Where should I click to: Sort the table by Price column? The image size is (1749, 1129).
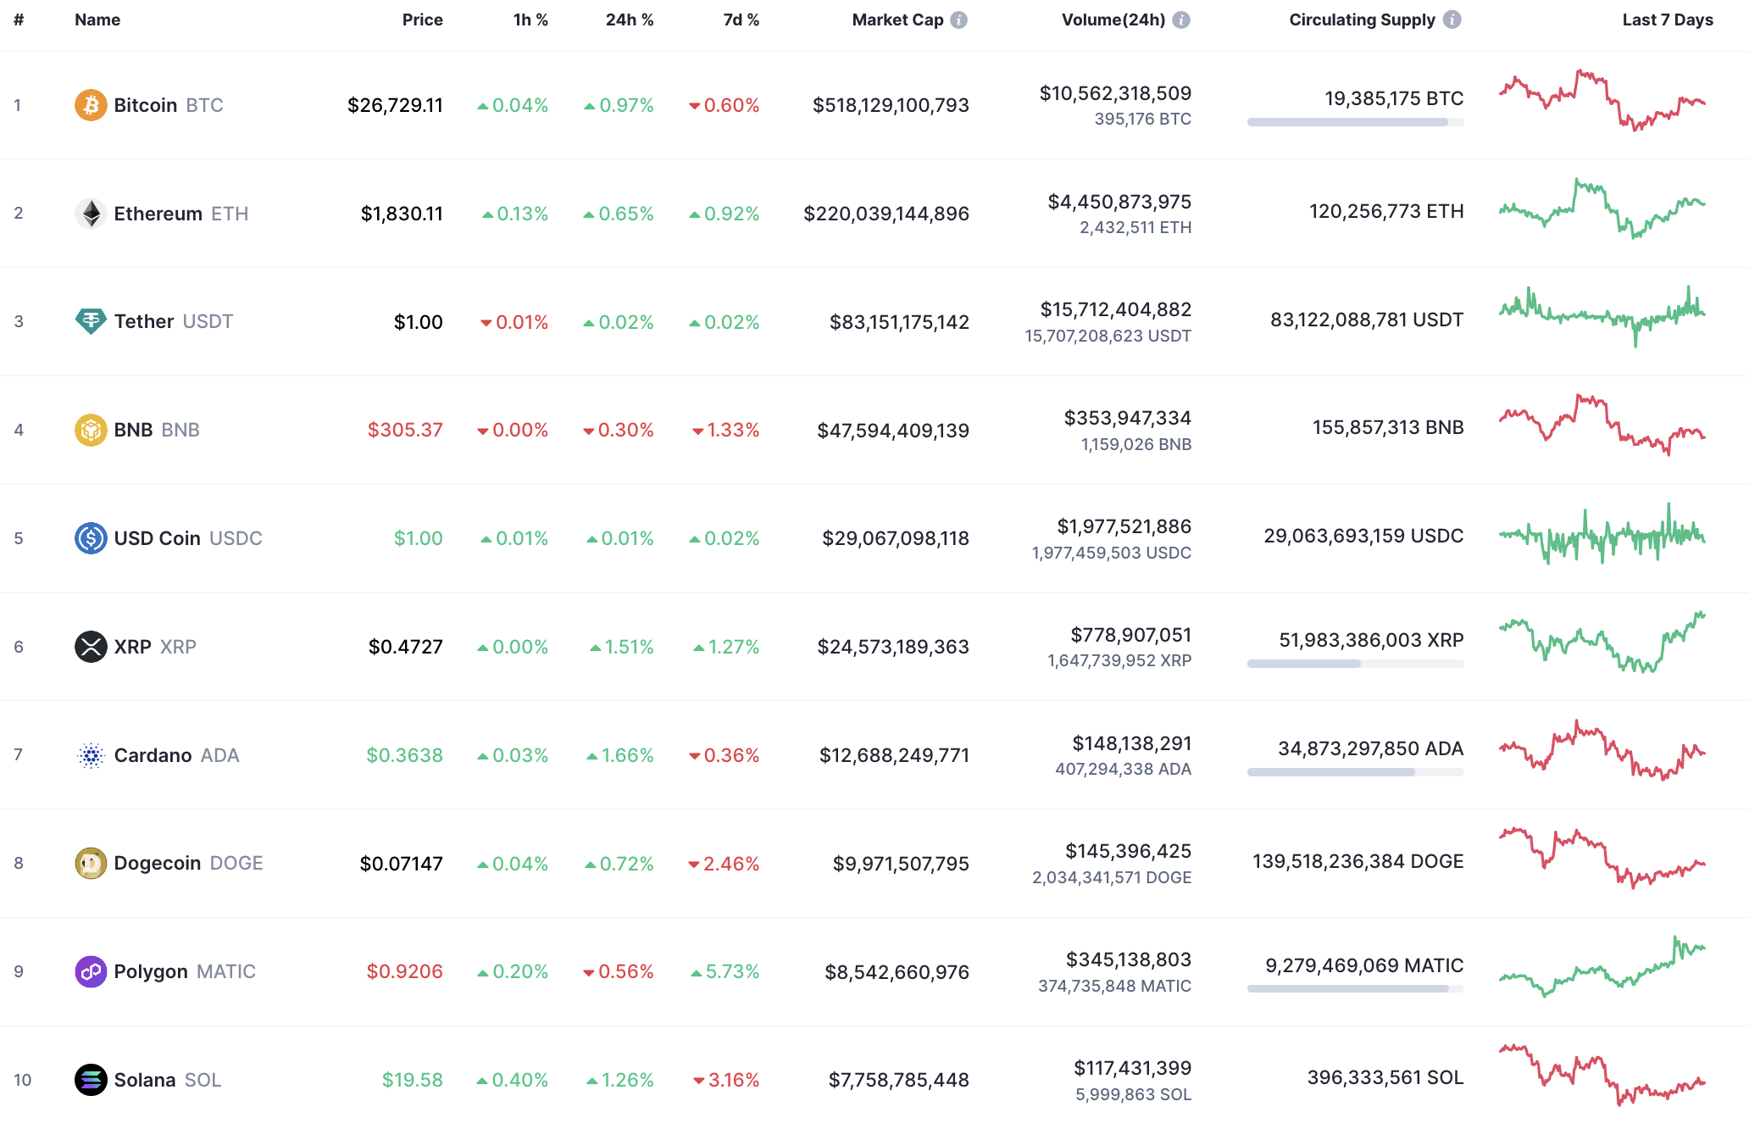[422, 19]
